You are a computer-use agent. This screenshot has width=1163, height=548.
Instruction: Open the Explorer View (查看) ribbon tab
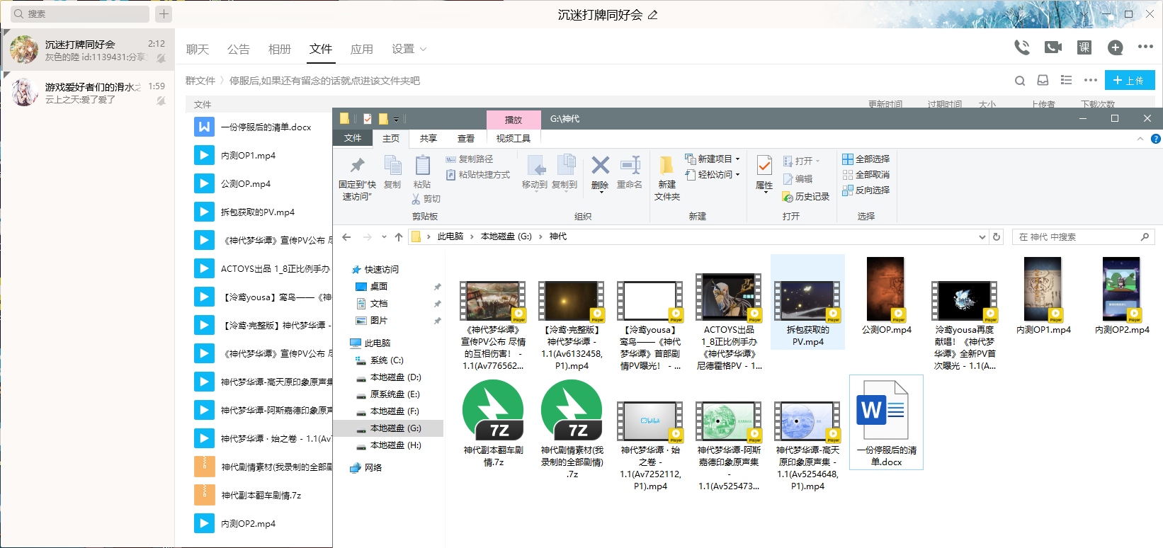(x=465, y=139)
